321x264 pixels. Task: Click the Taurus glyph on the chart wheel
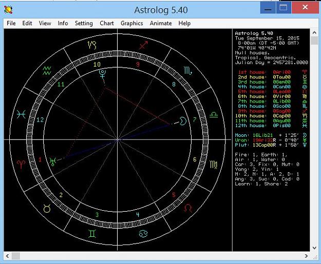click(x=47, y=209)
